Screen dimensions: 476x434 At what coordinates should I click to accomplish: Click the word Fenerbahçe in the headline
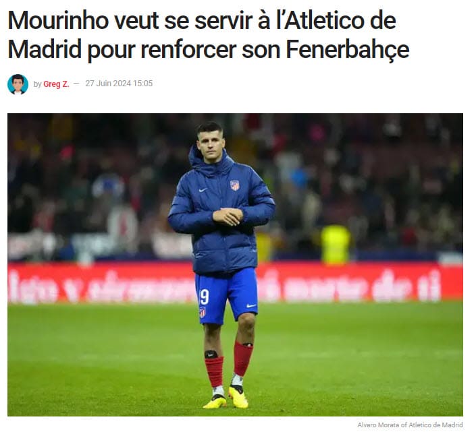point(348,49)
